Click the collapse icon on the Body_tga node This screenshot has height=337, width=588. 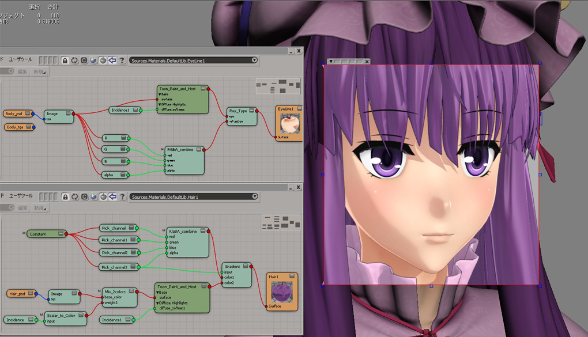click(28, 127)
